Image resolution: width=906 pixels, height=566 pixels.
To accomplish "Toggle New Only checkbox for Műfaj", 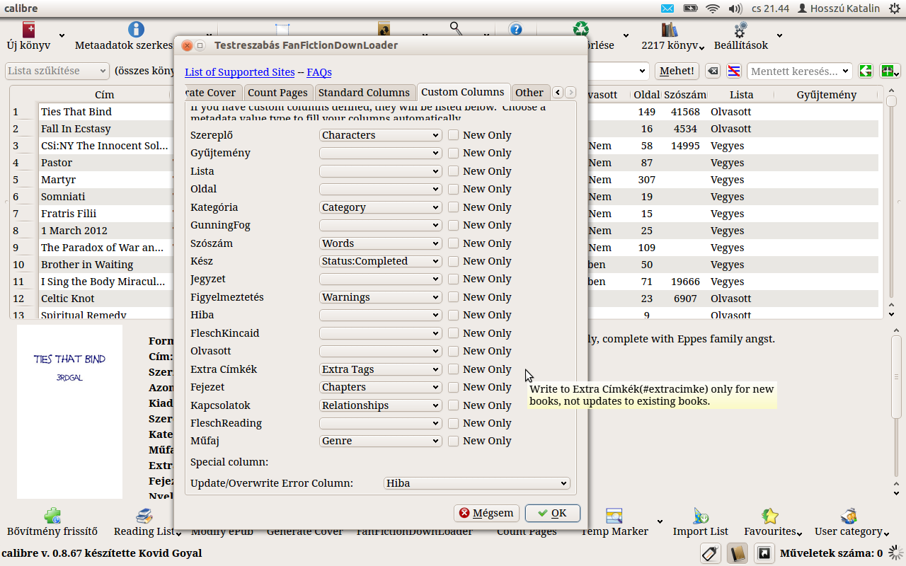I will click(454, 441).
